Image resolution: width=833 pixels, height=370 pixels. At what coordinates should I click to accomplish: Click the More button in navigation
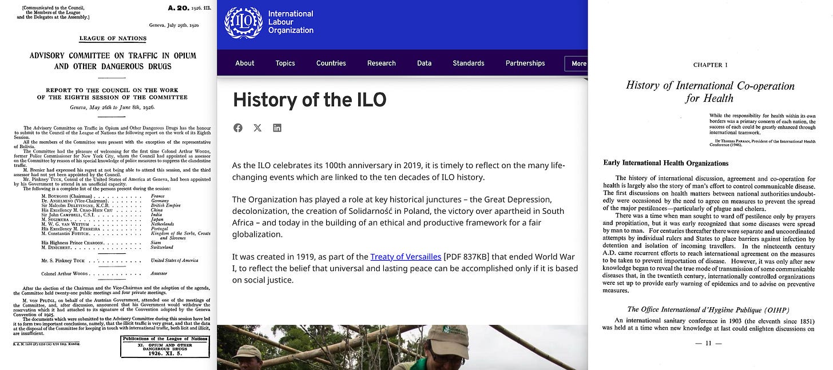[577, 63]
